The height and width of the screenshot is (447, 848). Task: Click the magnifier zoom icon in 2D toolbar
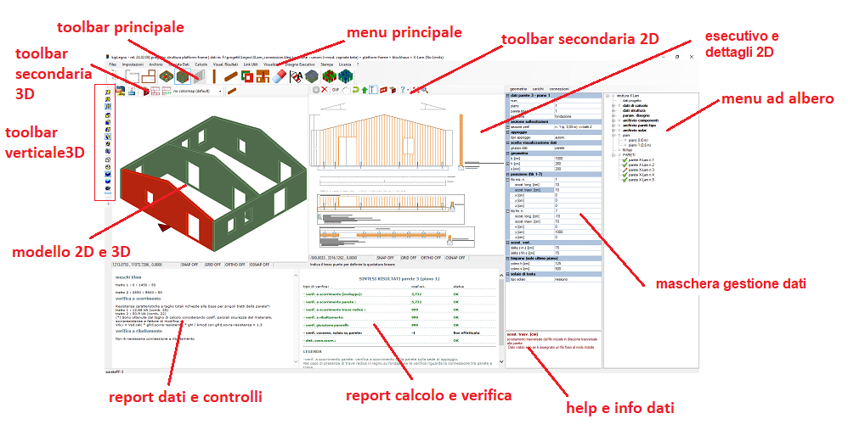click(424, 89)
